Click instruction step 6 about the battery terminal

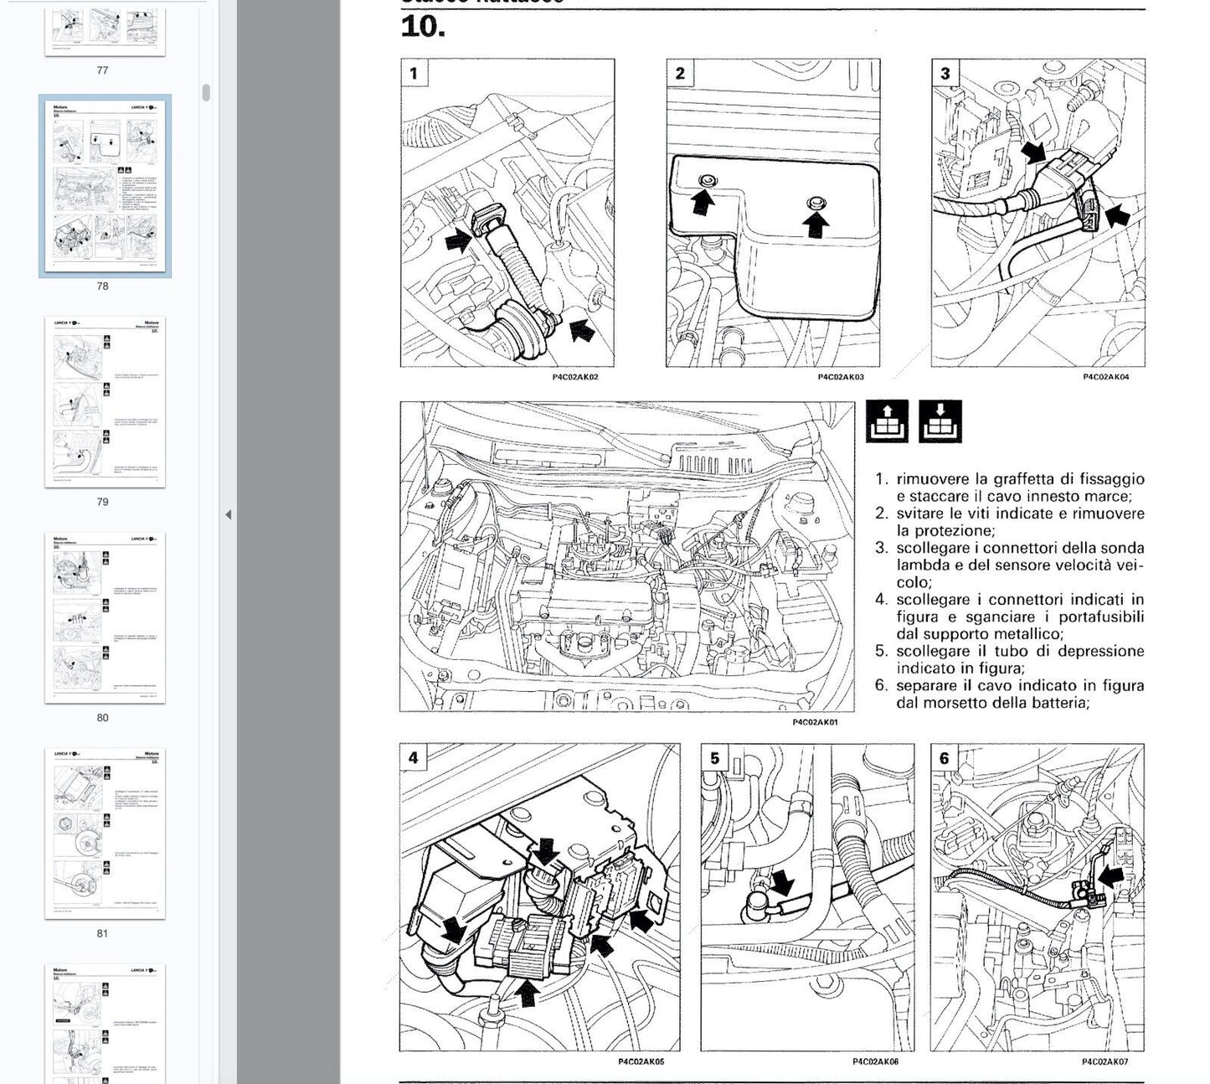click(1009, 694)
